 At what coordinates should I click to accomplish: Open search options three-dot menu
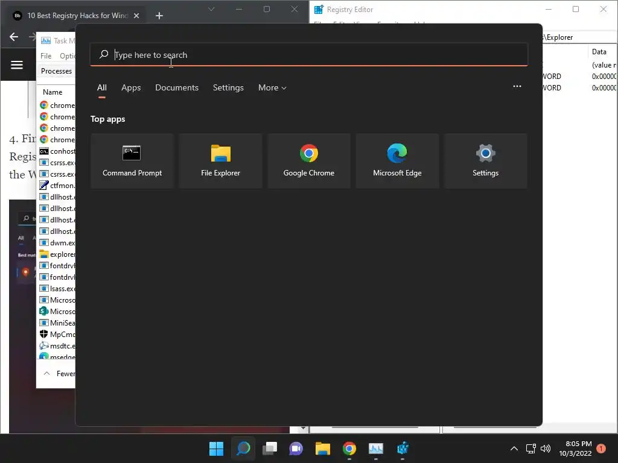517,86
